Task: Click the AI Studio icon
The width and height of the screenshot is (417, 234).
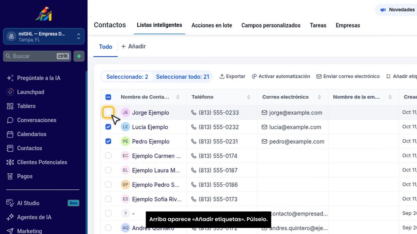Action: [x=10, y=203]
